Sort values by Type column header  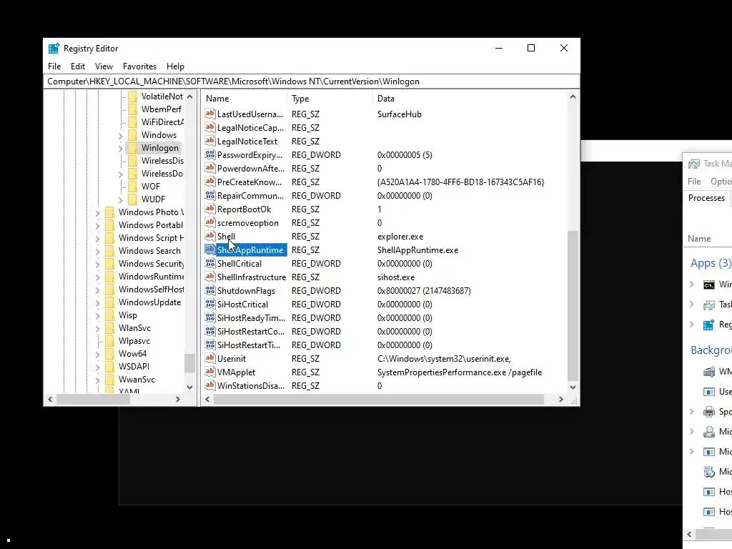[x=330, y=99]
